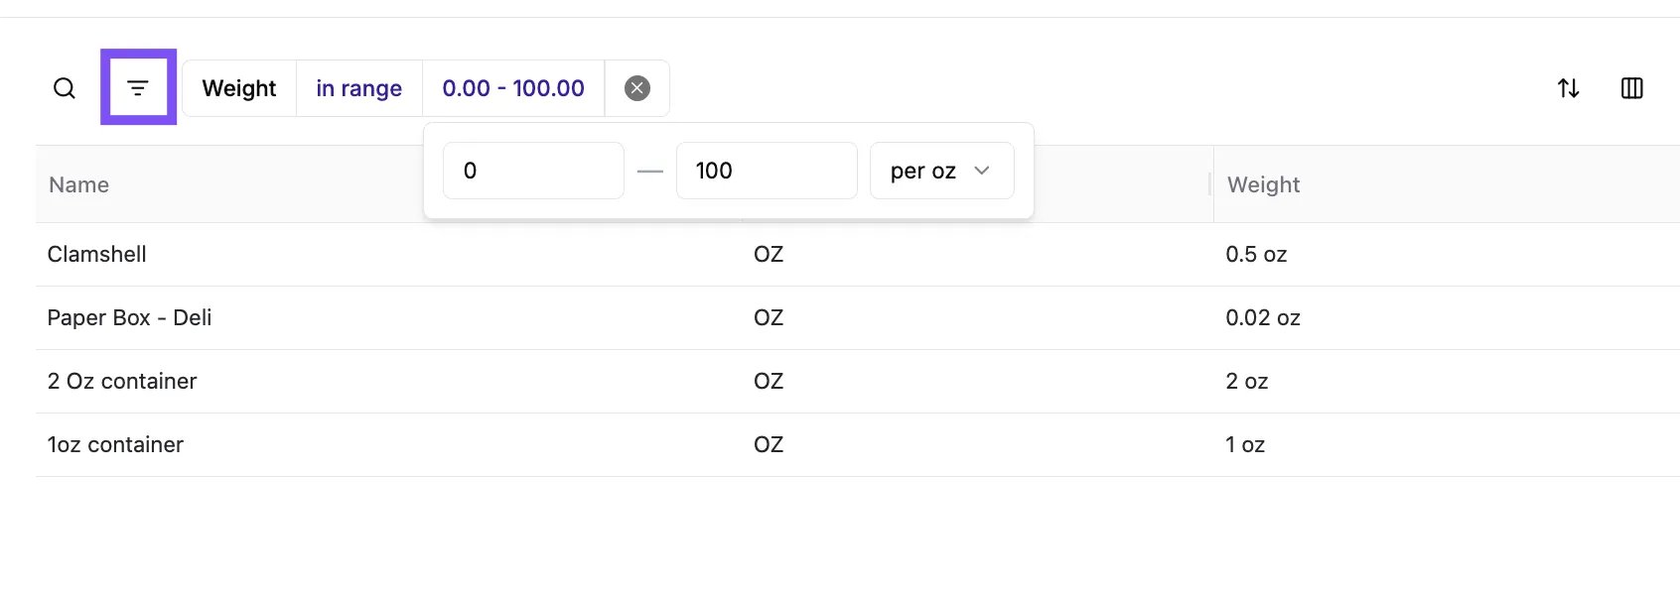
Task: Open the columns layout icon
Action: coord(1632,88)
